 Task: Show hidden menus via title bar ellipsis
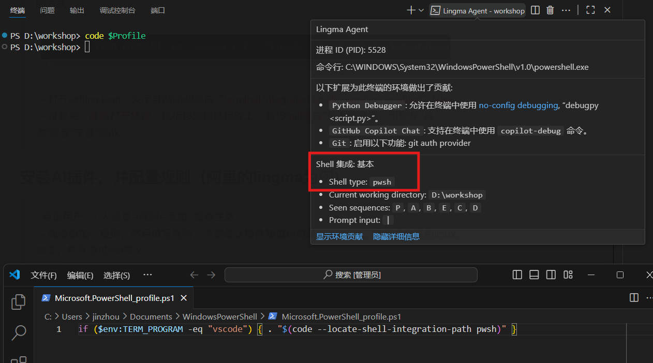coord(147,275)
